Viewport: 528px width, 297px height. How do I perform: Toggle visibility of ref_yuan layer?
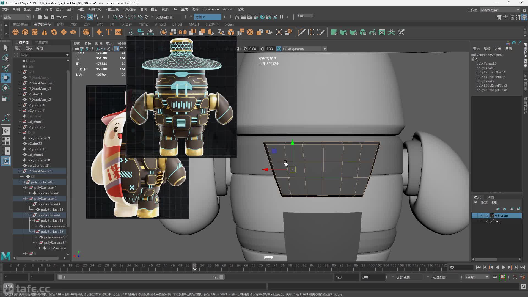tap(475, 216)
